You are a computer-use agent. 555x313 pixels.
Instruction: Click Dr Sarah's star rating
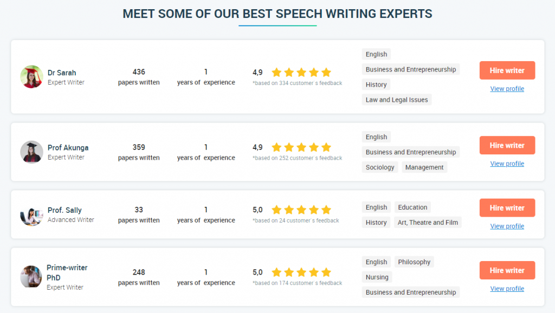(301, 73)
